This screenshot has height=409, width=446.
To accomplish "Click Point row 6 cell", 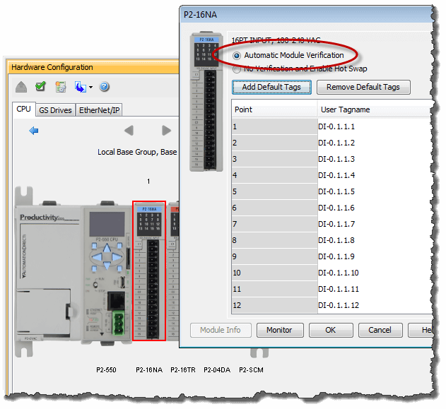I will tap(274, 208).
